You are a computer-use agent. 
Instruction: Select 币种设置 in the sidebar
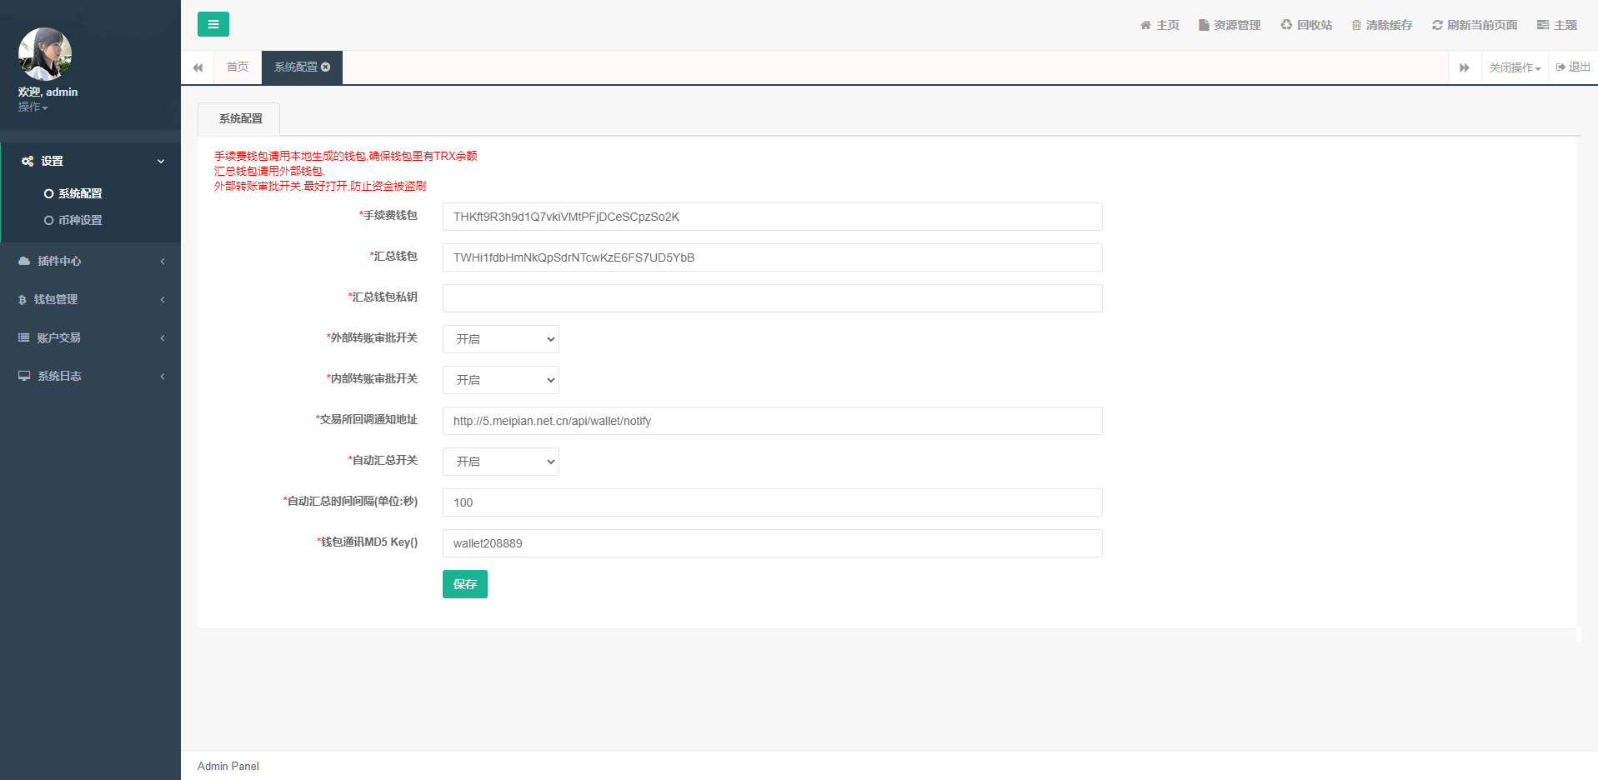click(80, 220)
